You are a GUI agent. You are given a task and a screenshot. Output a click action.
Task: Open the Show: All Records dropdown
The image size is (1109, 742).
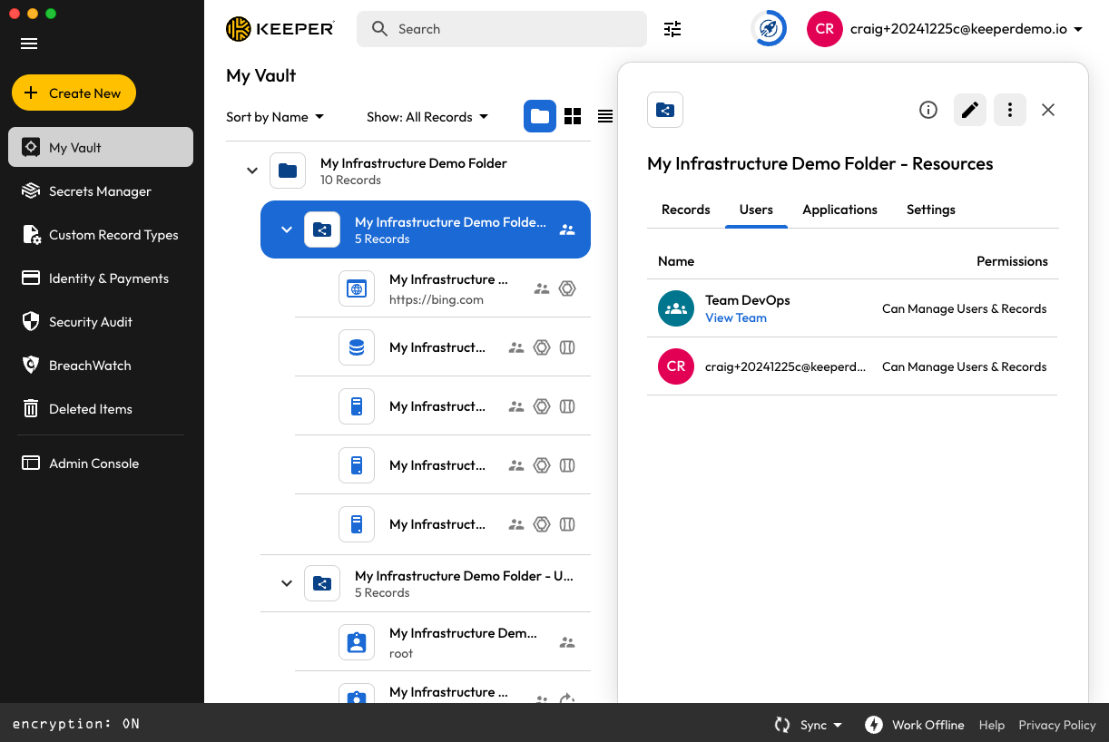tap(427, 117)
